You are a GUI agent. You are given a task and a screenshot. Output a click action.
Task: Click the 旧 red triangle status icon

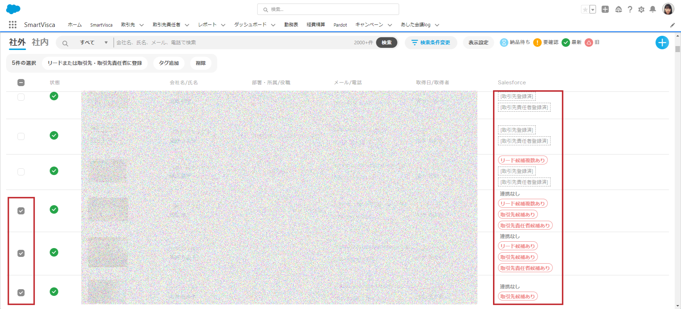(589, 43)
